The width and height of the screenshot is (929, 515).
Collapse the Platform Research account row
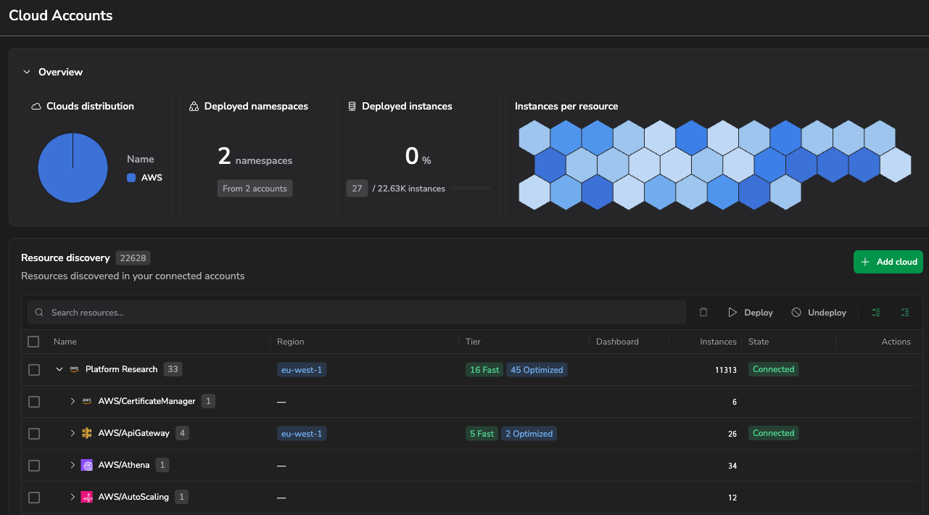point(59,370)
